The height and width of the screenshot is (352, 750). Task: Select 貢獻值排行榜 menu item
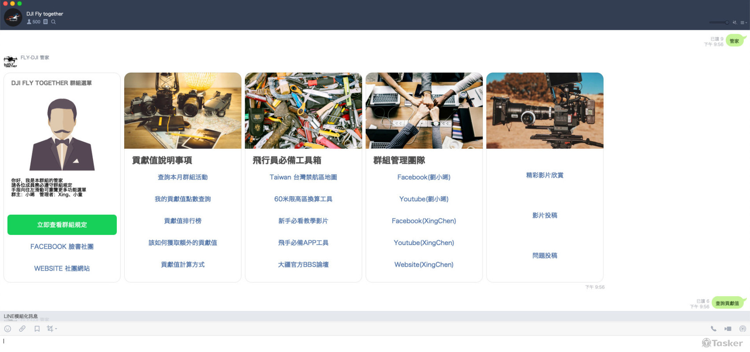point(183,221)
